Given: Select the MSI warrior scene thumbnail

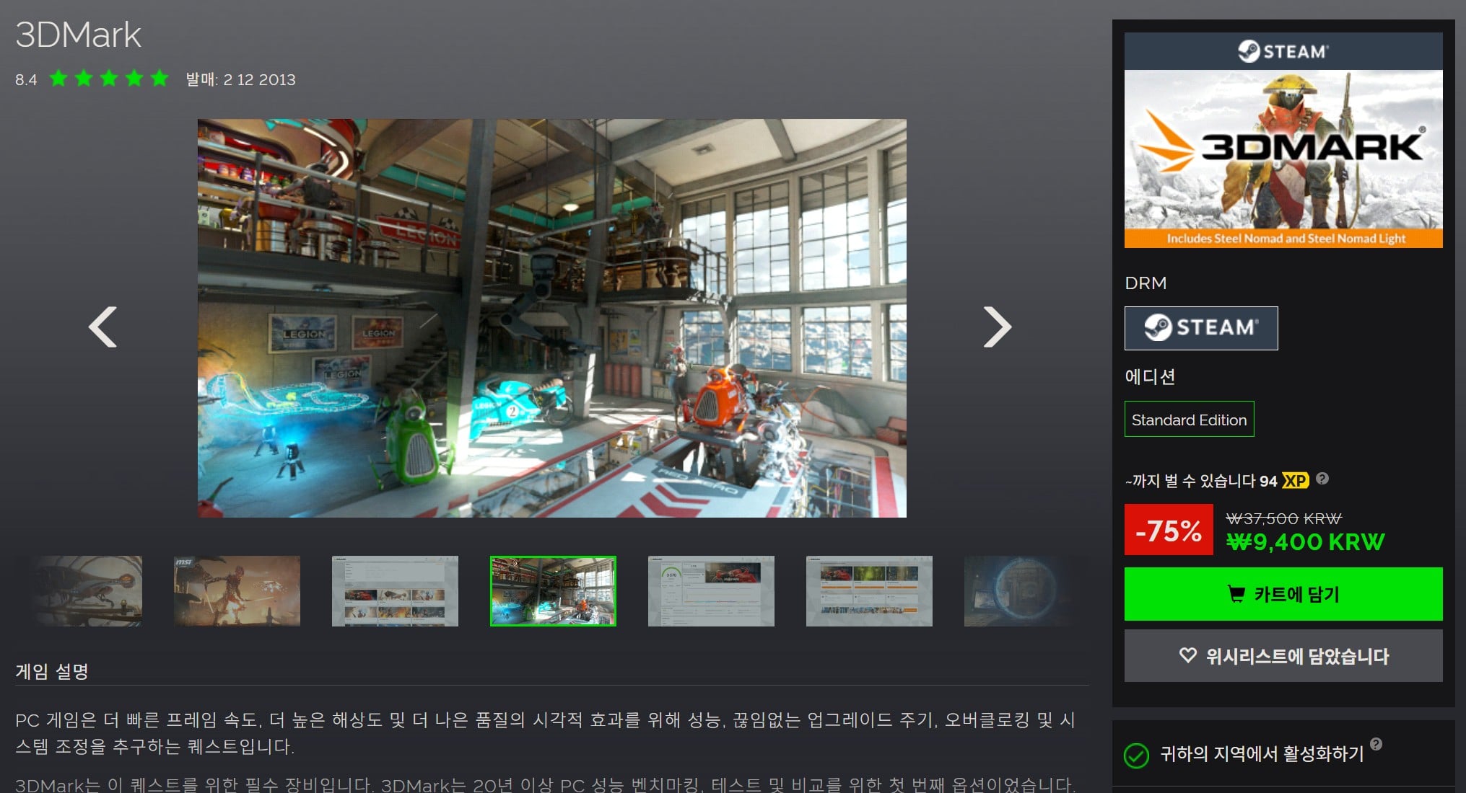Looking at the screenshot, I should [x=237, y=591].
